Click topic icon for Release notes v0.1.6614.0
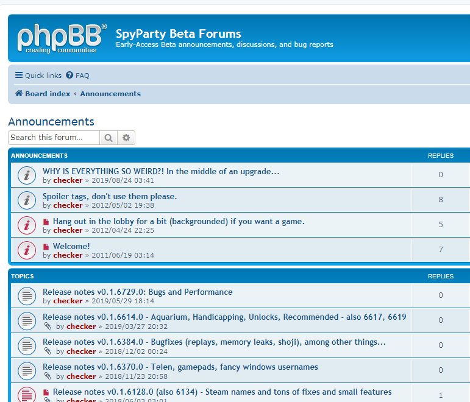The height and width of the screenshot is (402, 470). [x=27, y=321]
